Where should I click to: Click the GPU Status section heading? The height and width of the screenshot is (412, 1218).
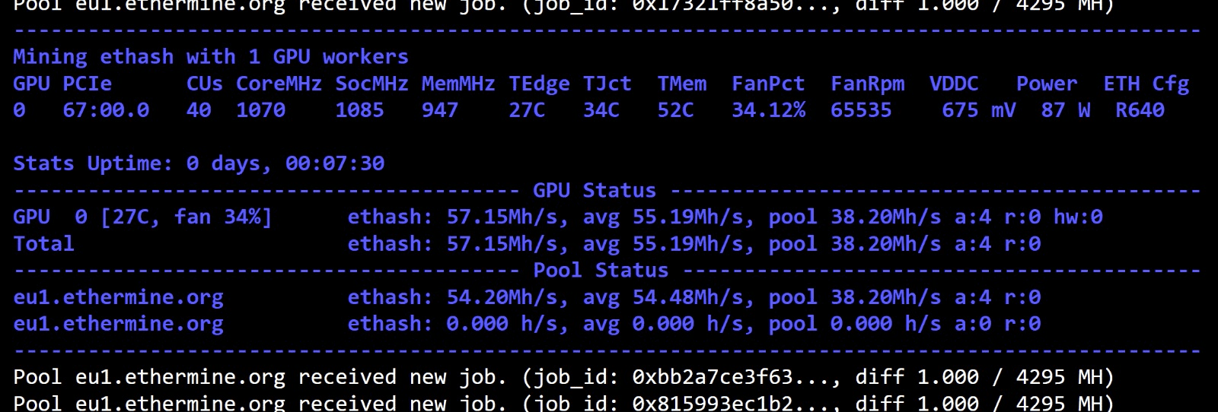coord(594,190)
